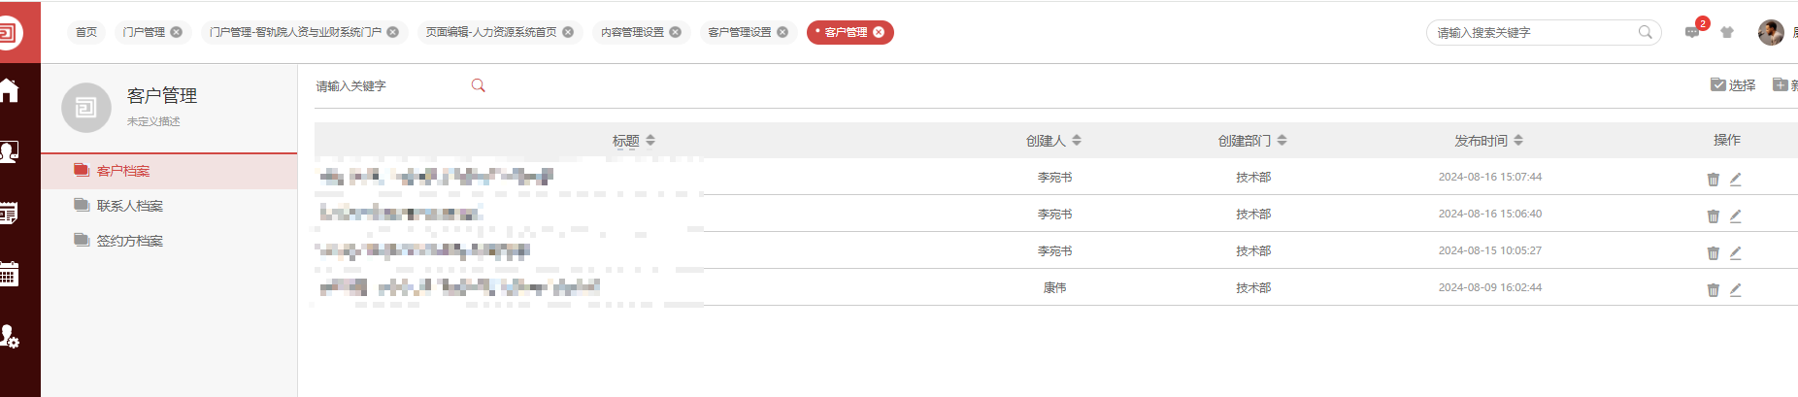The image size is (1798, 397).
Task: Delete the record dated 2024-08-16 15:07:44
Action: [1713, 179]
